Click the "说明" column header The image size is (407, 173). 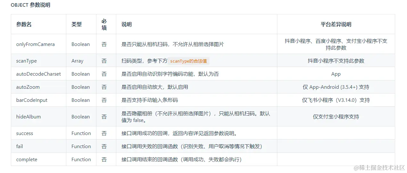tap(126, 24)
